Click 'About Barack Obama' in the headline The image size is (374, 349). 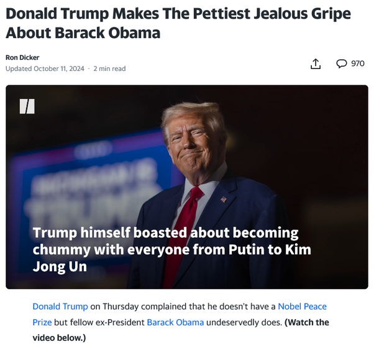(83, 33)
